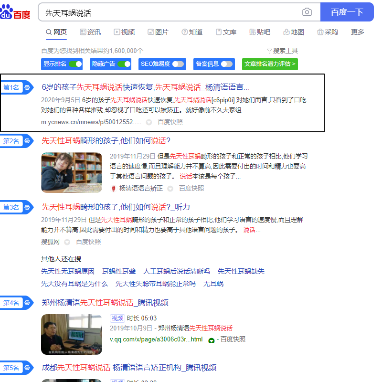Screen dimensions: 382x382
Task: Open 百度快照 beside 搜狐网
Action: 88,242
